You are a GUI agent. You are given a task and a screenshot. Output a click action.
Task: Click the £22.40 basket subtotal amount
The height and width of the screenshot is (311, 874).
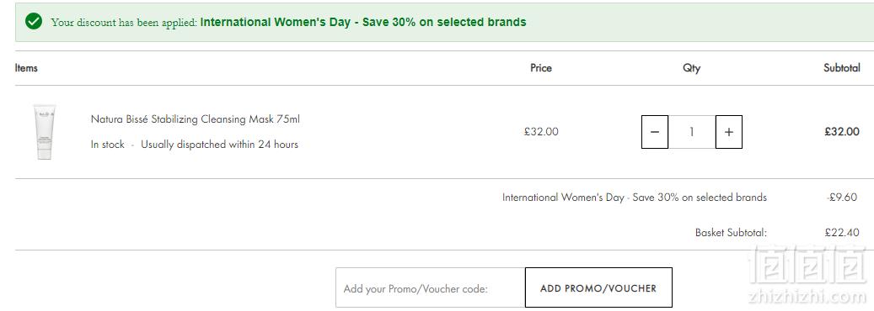(x=842, y=233)
